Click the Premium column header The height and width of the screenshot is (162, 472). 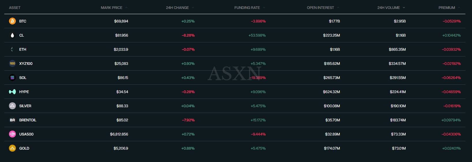[x=447, y=8]
